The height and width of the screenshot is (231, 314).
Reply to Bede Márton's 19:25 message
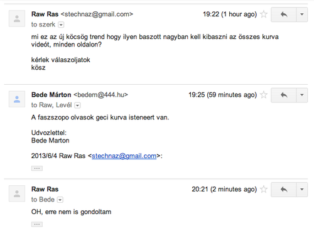(284, 95)
